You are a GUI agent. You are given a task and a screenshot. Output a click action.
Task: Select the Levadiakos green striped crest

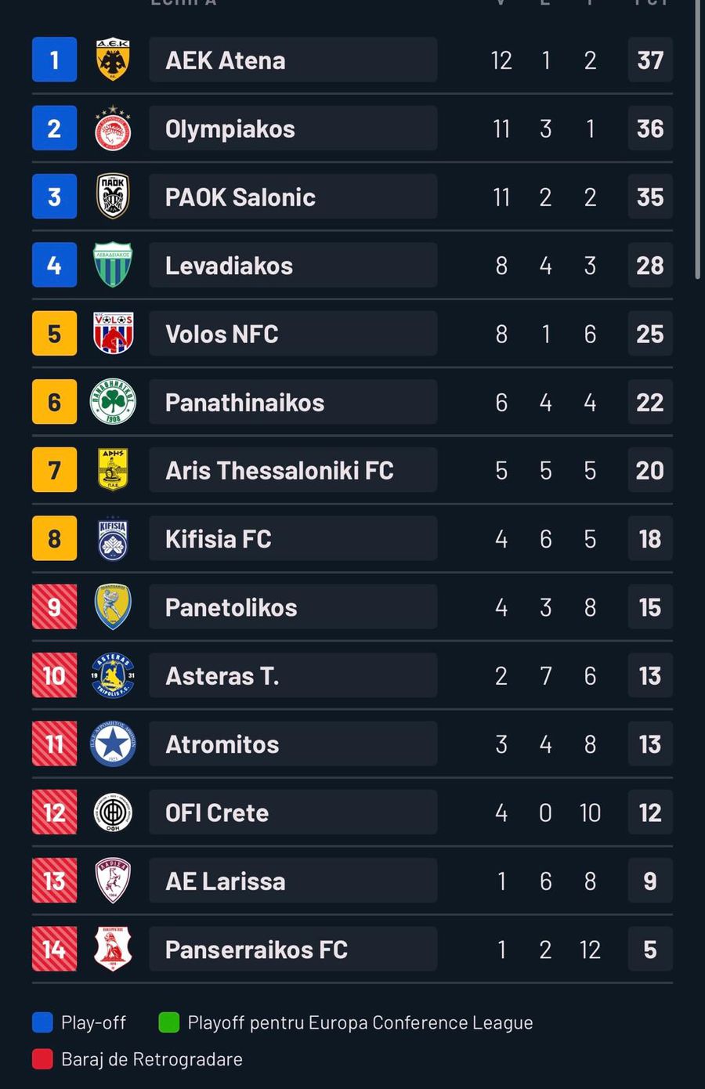click(113, 265)
